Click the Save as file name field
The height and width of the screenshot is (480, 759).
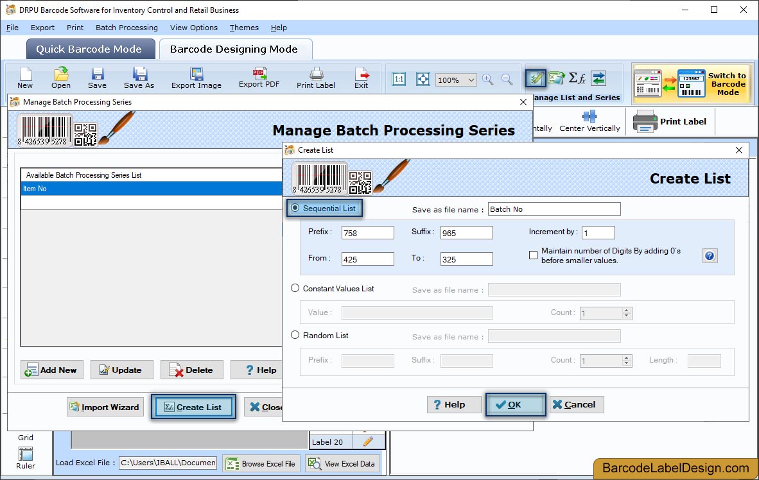(554, 209)
